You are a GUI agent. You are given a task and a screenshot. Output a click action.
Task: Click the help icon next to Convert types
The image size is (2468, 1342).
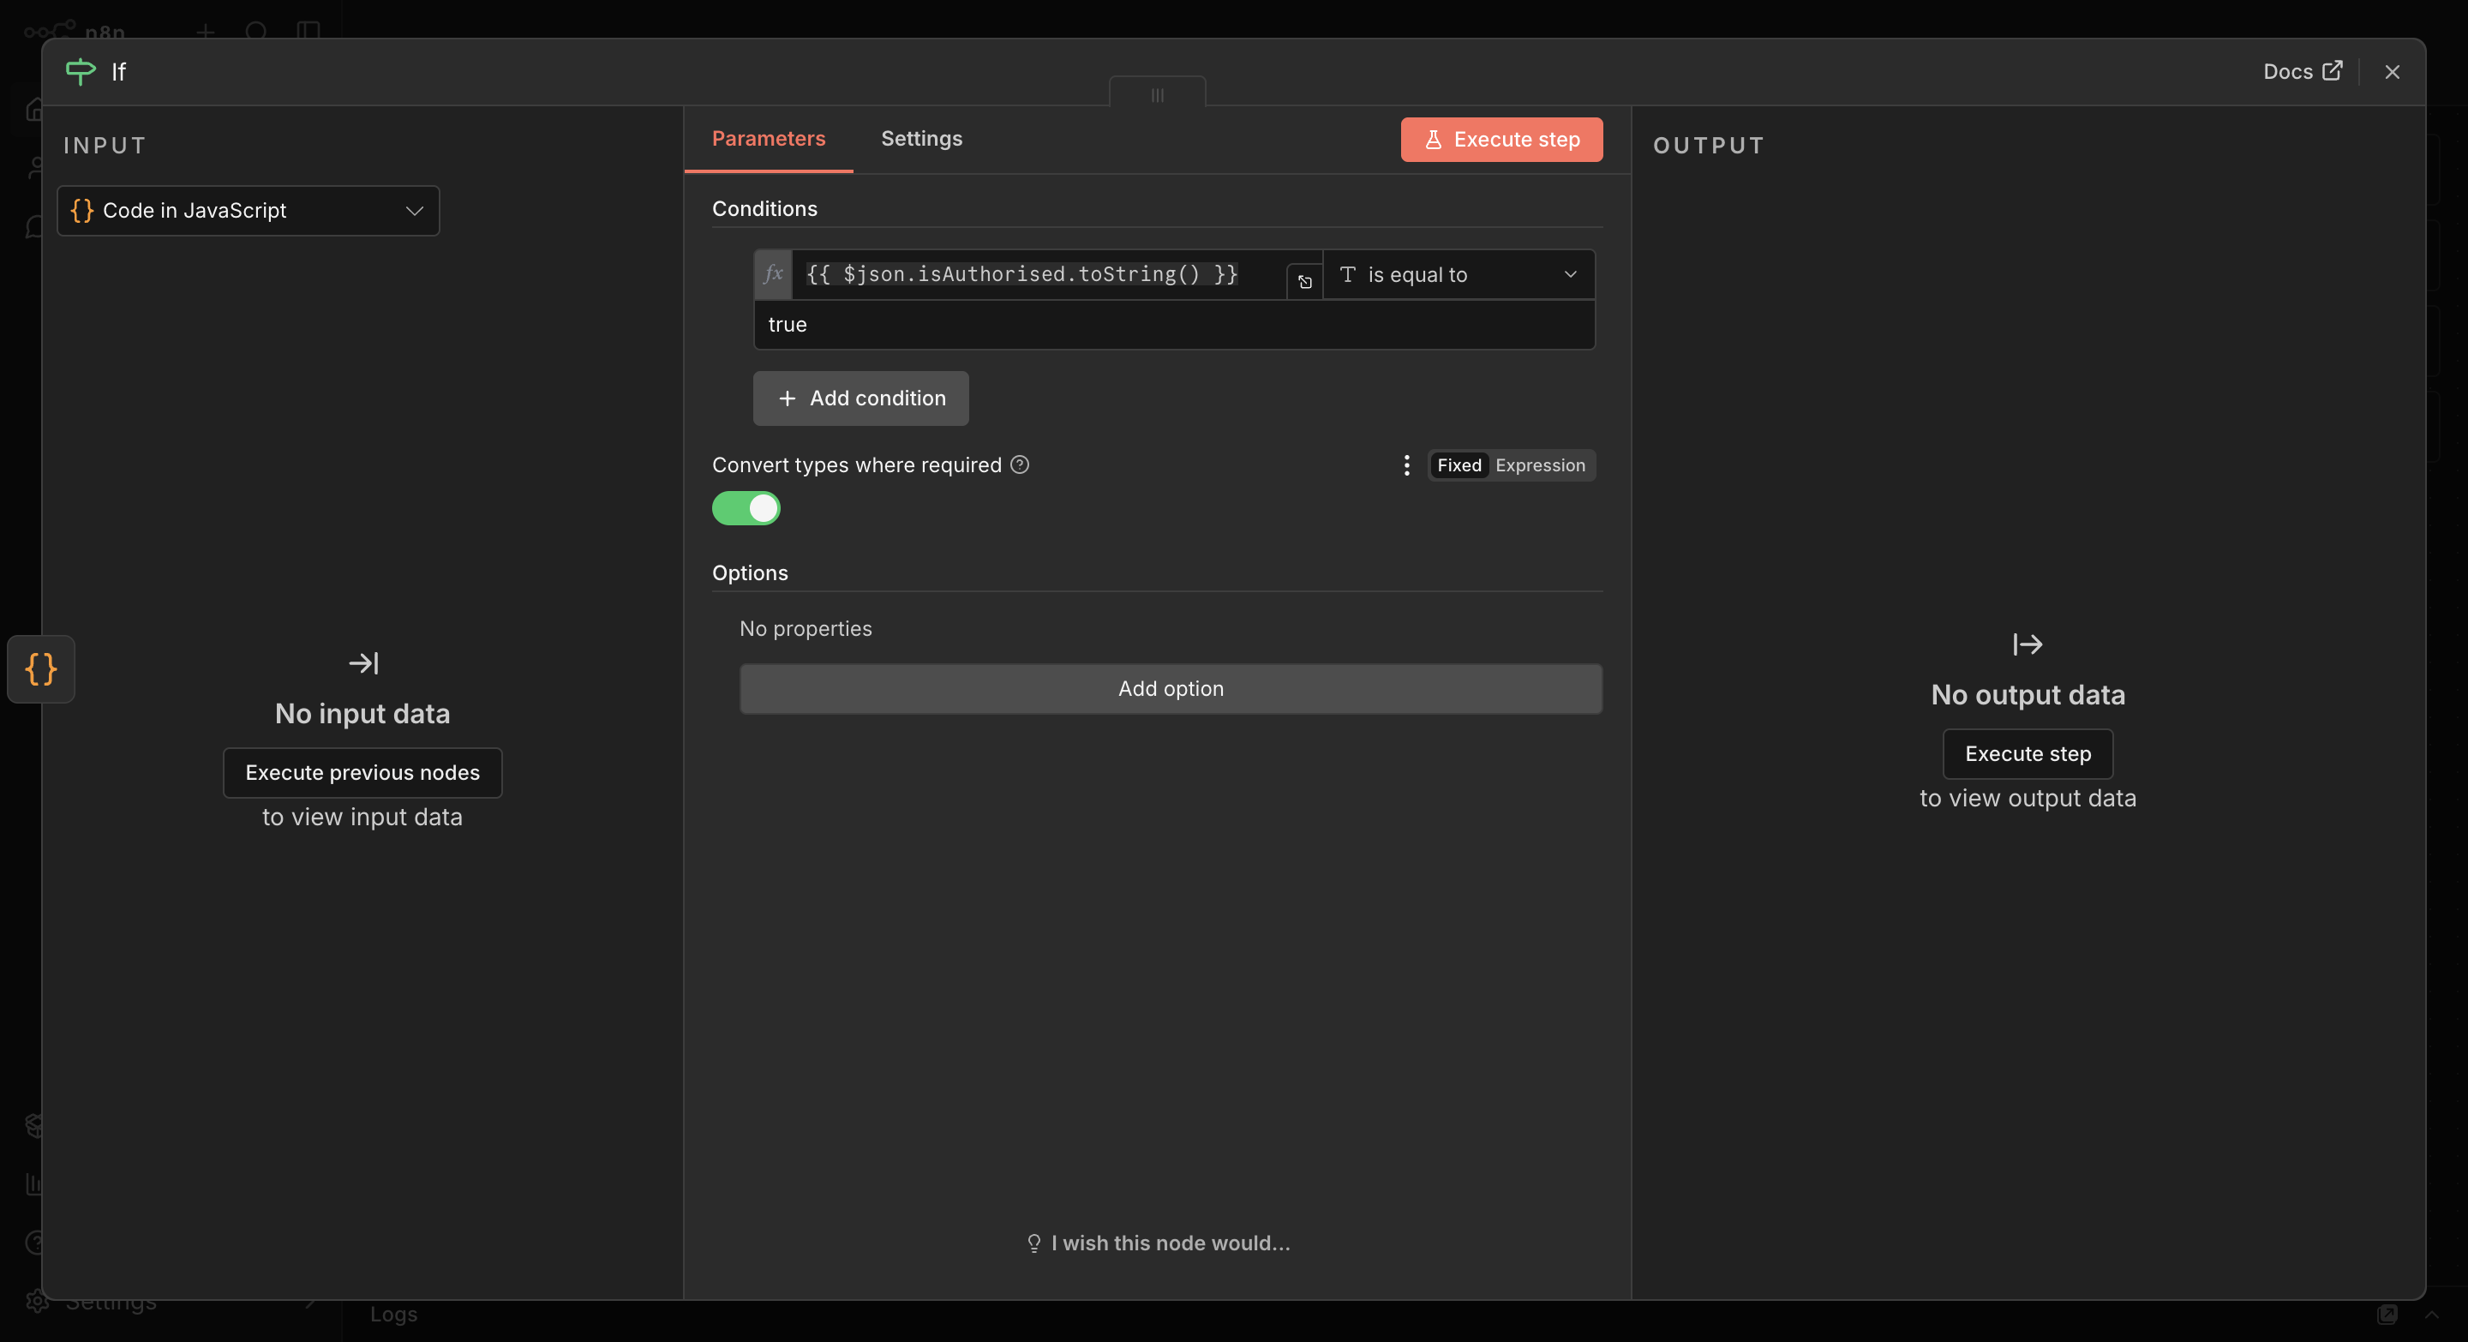pyautogui.click(x=1020, y=464)
